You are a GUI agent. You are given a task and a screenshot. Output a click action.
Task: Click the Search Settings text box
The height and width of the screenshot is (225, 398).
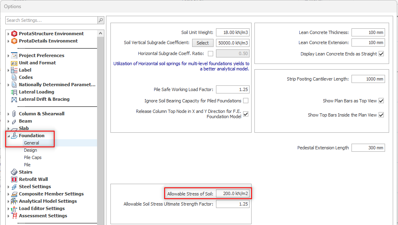coord(51,20)
